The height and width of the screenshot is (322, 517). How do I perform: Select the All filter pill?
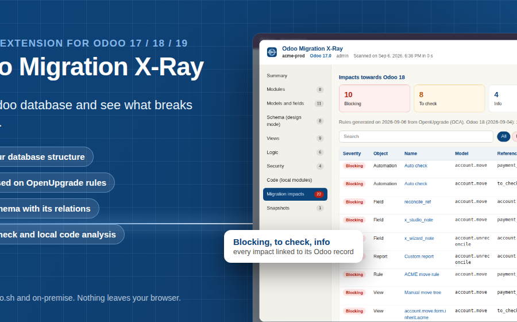[503, 136]
